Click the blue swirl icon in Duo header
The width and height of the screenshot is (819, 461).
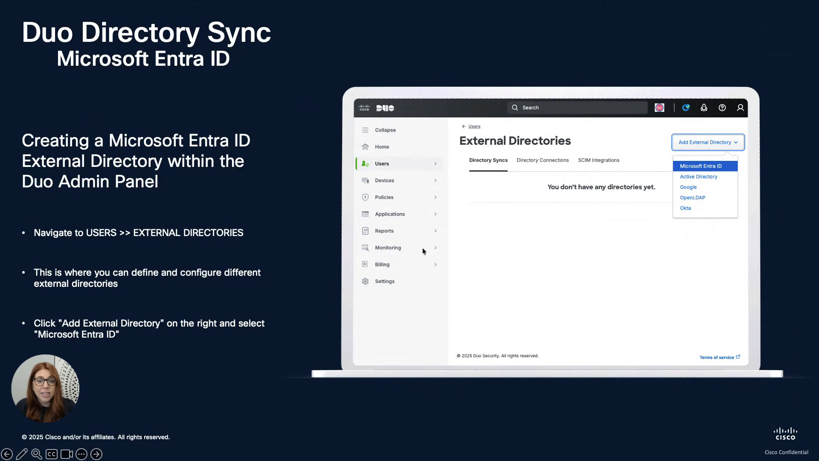[686, 108]
